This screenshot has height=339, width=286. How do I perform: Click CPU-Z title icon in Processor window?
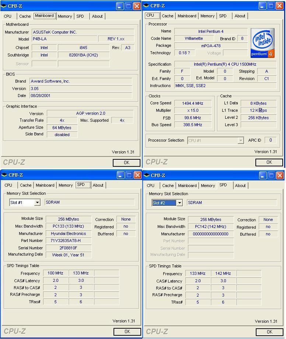pos(146,6)
